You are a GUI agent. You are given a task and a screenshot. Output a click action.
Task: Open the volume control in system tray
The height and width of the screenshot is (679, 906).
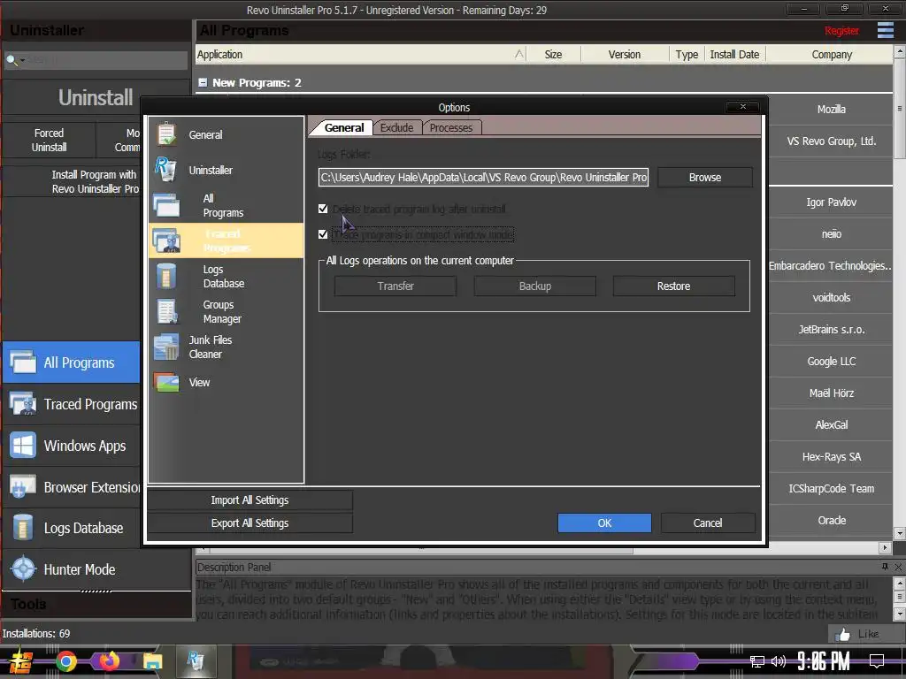tap(778, 661)
